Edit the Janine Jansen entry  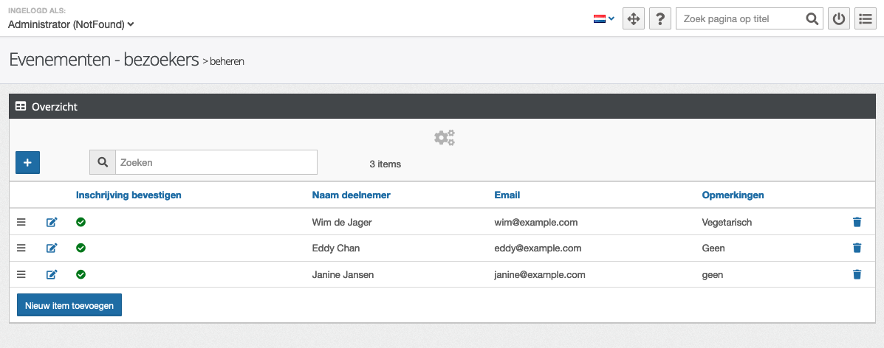click(52, 275)
